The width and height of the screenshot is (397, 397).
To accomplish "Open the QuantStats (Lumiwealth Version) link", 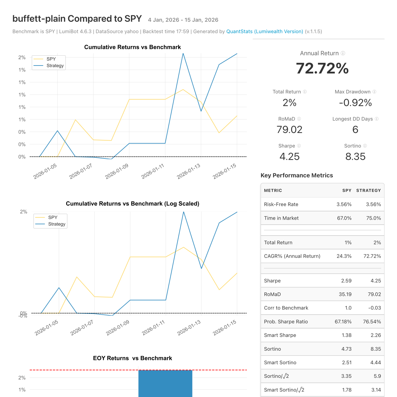I will coord(265,31).
